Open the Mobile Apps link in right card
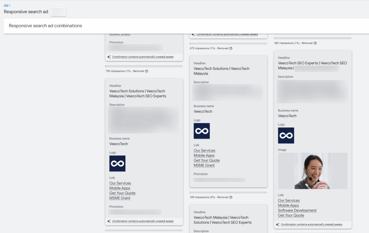 pos(288,205)
